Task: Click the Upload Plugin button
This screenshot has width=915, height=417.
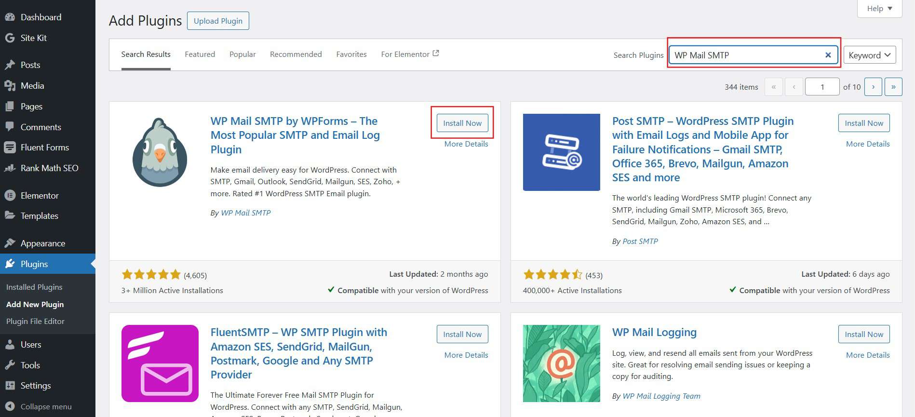Action: (218, 21)
